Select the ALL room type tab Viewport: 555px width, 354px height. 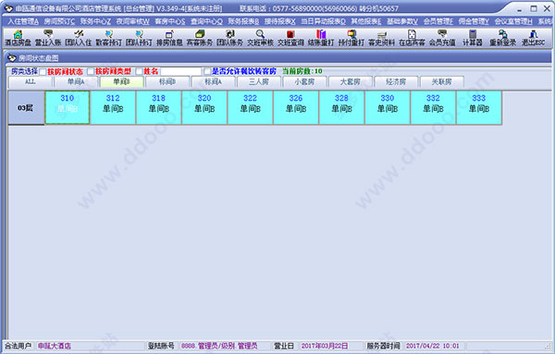pyautogui.click(x=31, y=81)
